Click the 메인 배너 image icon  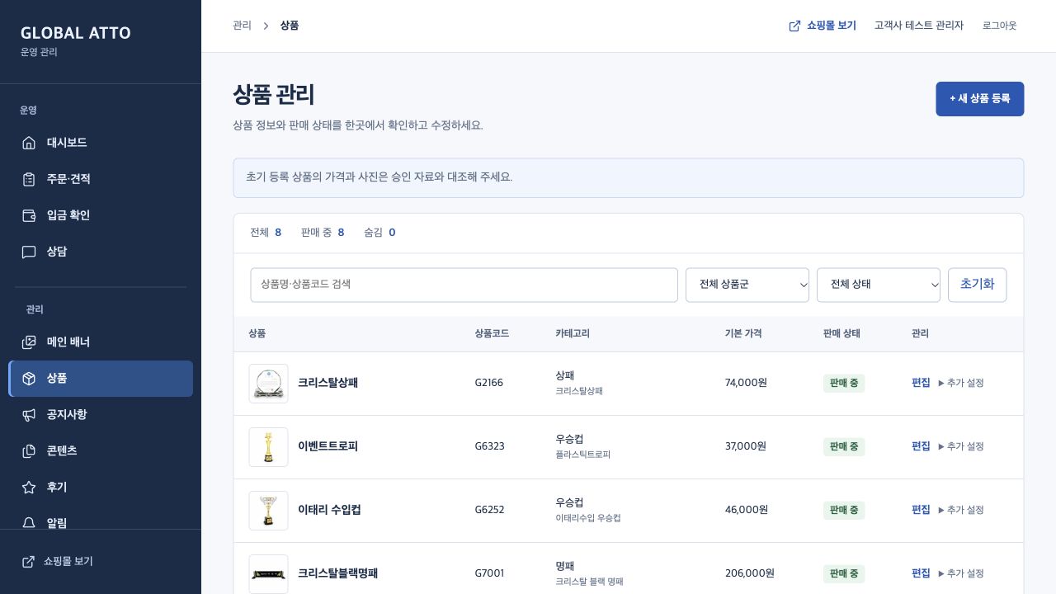(29, 342)
